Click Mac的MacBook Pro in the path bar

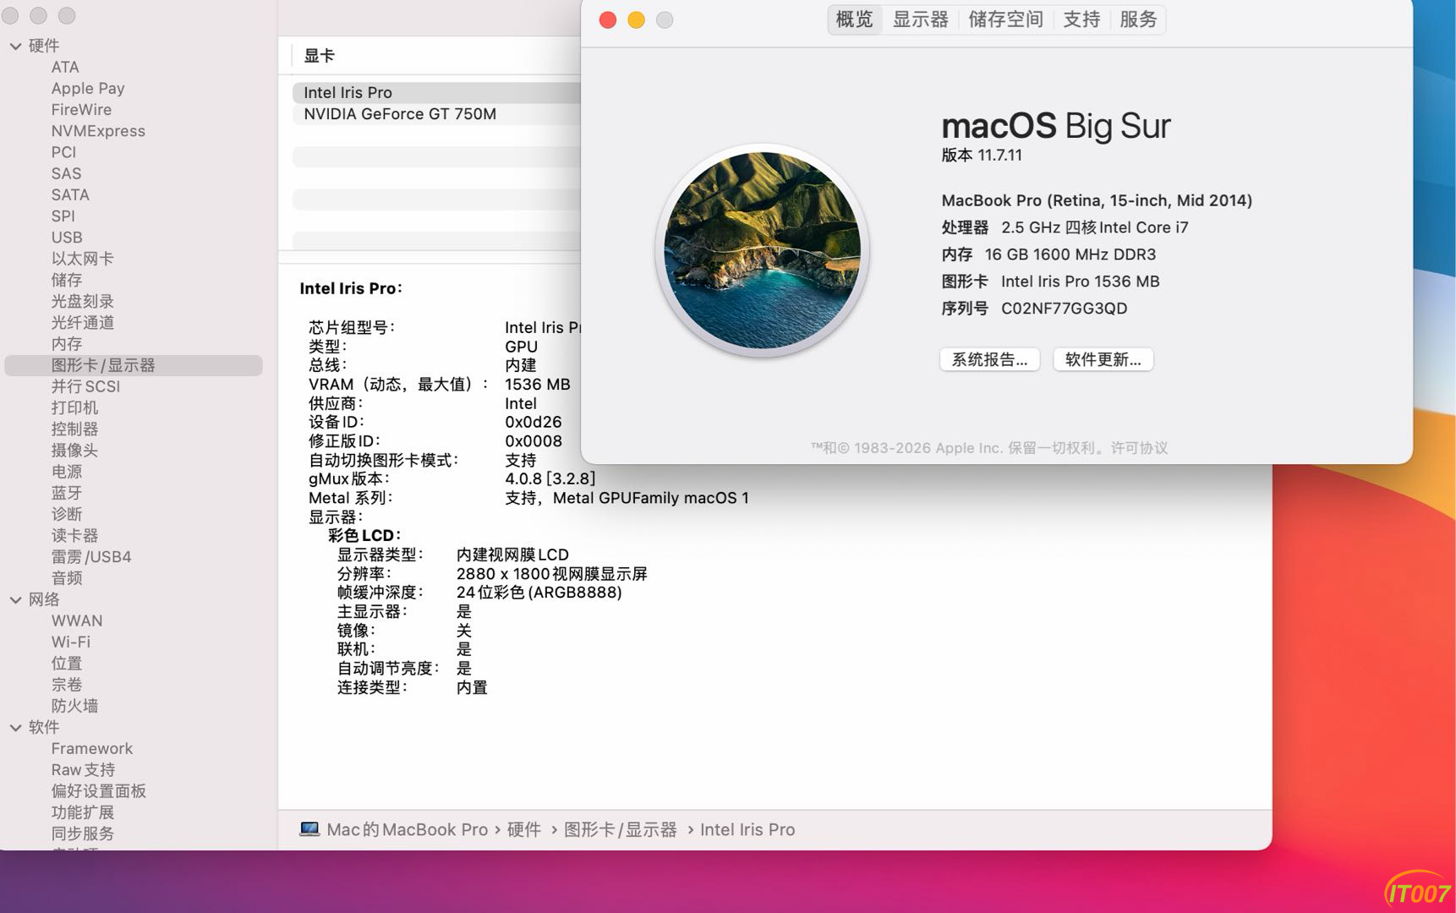pos(408,829)
